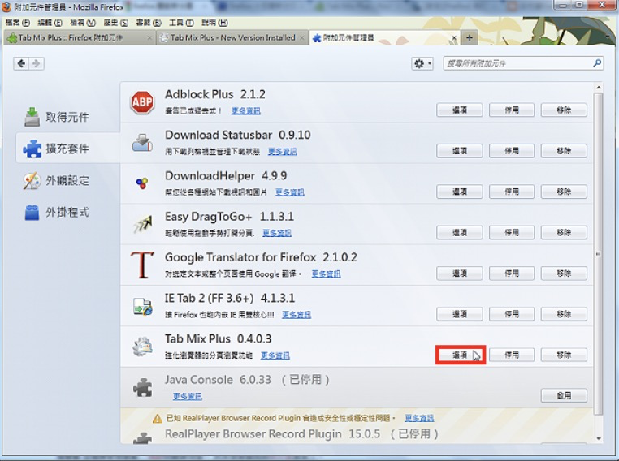The height and width of the screenshot is (461, 619).
Task: Remove Download Statusbar
Action: coord(564,151)
